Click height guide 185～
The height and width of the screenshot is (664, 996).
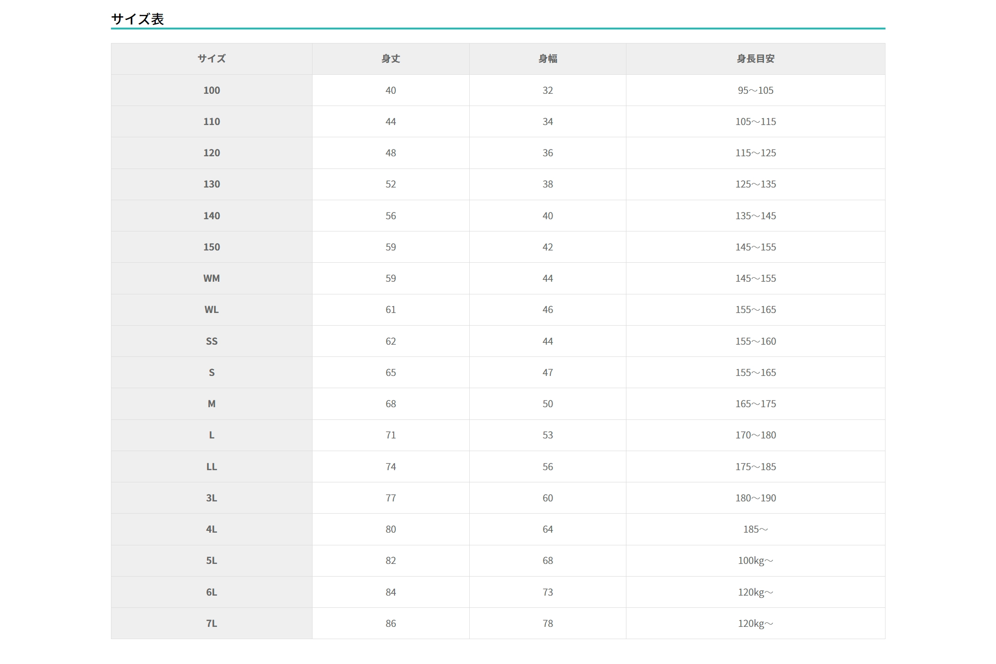coord(755,529)
